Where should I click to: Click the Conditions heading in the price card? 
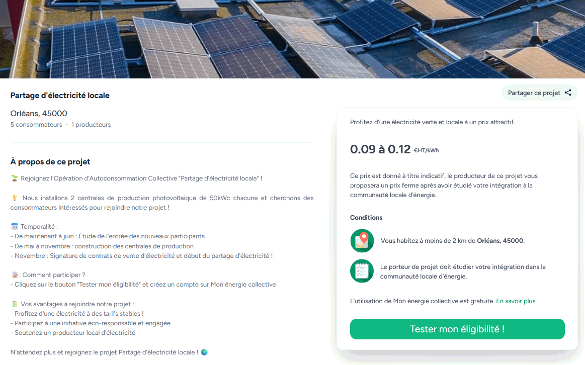coord(366,218)
